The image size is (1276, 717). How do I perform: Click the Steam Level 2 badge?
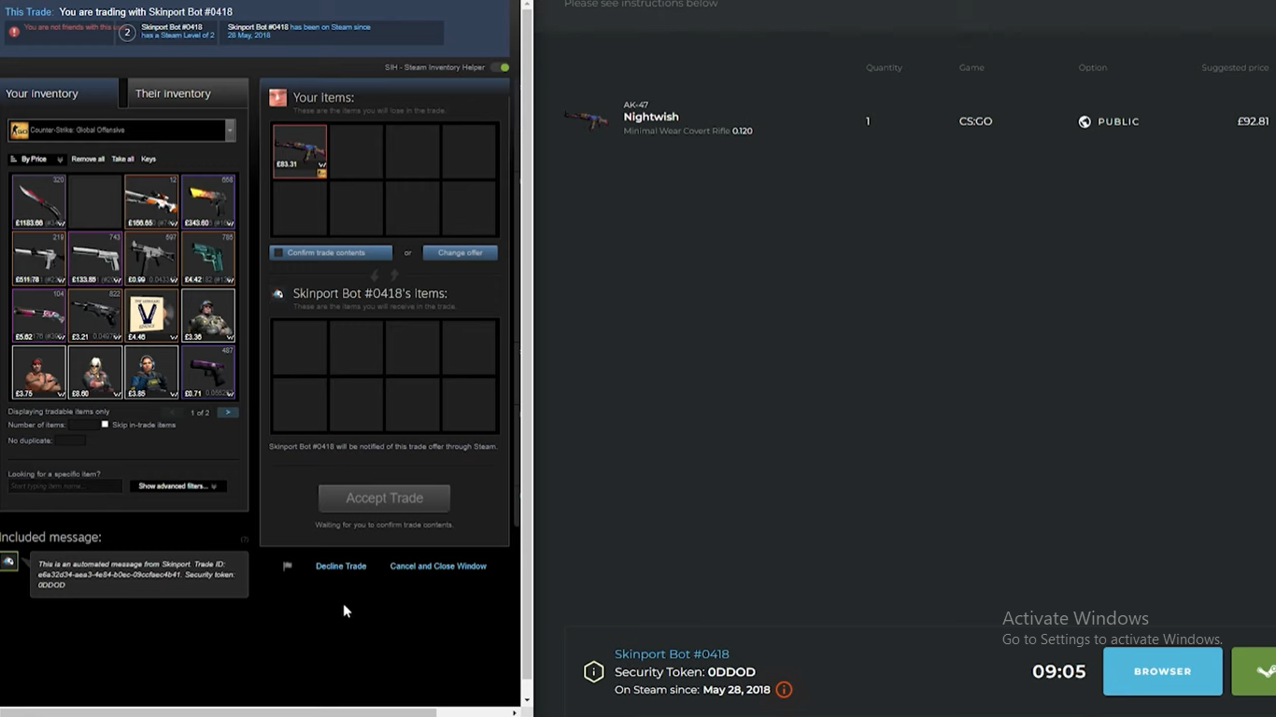click(x=127, y=33)
